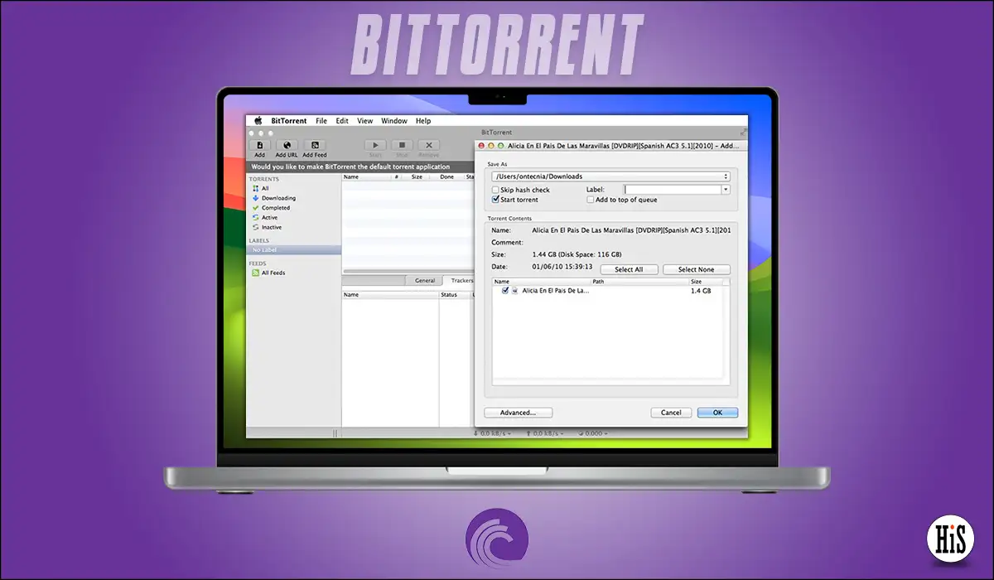The image size is (994, 580).
Task: Open the BitTorrent application menu
Action: (x=289, y=121)
